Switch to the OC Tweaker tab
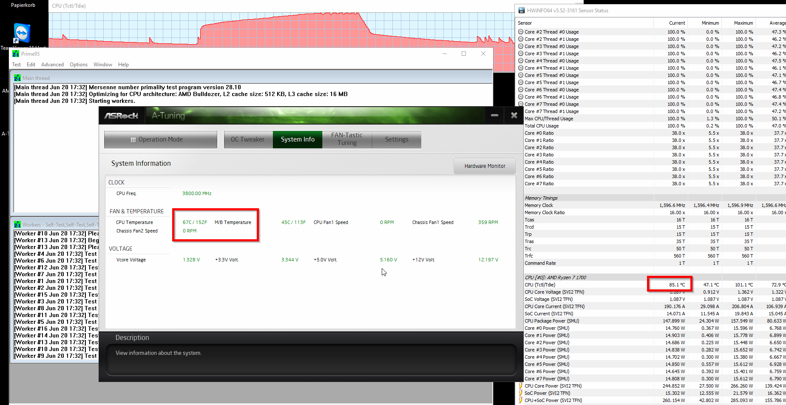The image size is (786, 405). pyautogui.click(x=248, y=139)
